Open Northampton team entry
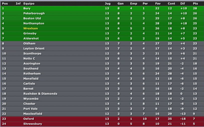Image resolution: width=204 pixels, height=127 pixels. pyautogui.click(x=34, y=24)
